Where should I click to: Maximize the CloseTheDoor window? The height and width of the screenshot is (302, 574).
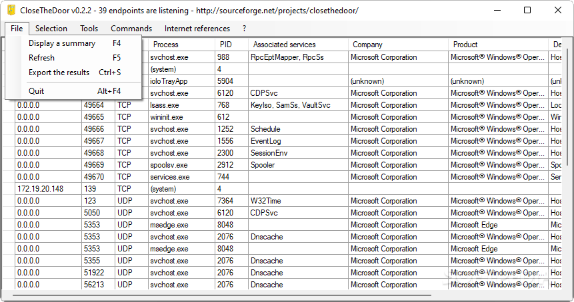[527, 10]
